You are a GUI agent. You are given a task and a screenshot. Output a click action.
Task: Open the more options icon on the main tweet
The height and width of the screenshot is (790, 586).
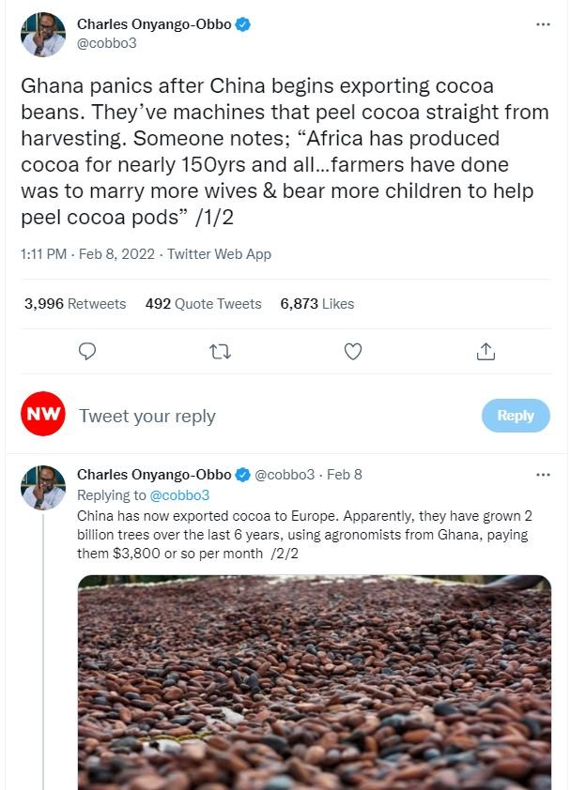[543, 23]
